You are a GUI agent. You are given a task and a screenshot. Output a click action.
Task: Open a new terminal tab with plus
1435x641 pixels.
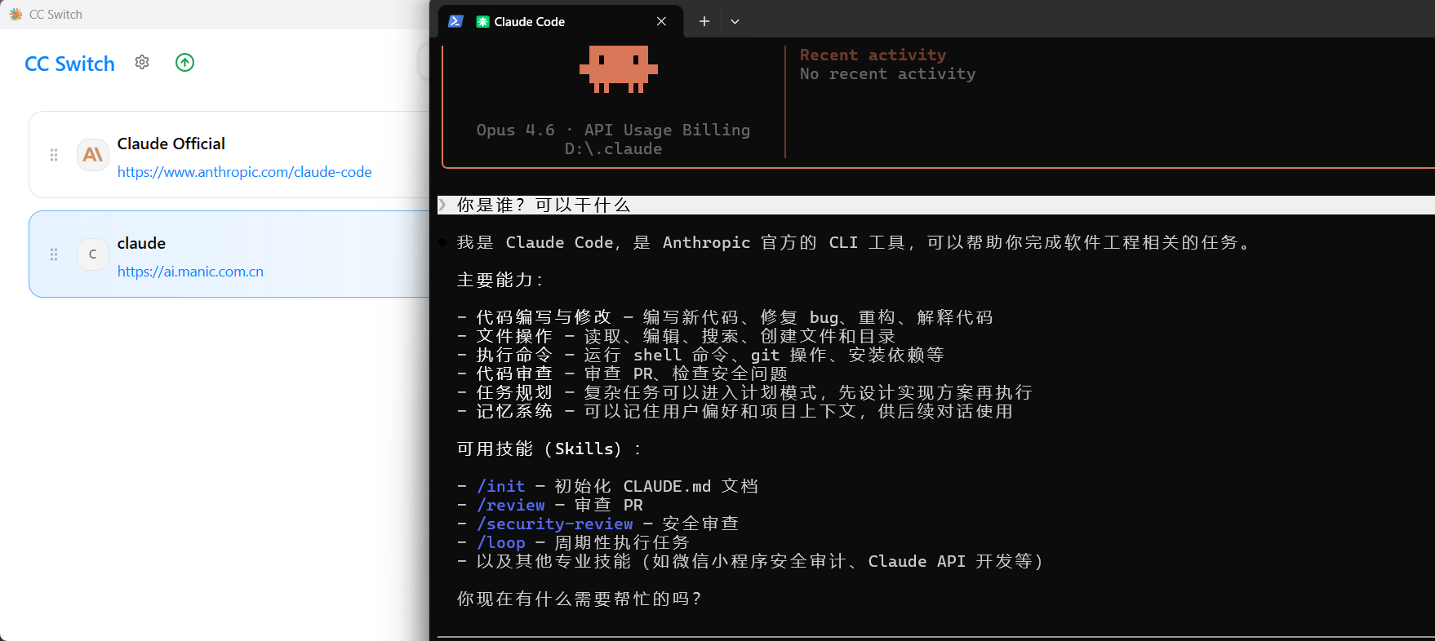click(704, 21)
